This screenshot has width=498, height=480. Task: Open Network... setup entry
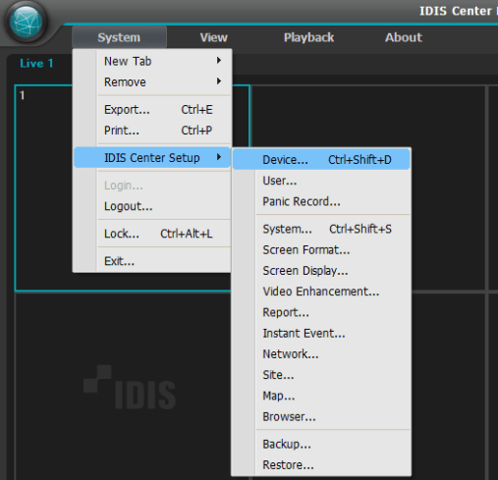pyautogui.click(x=321, y=354)
